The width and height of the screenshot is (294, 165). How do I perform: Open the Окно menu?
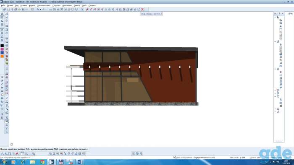[x=84, y=5]
